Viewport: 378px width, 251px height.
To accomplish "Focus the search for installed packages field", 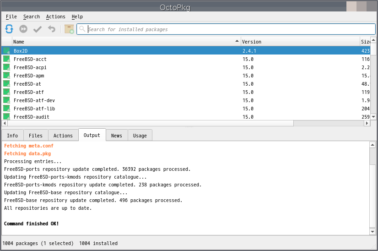I will coord(229,29).
